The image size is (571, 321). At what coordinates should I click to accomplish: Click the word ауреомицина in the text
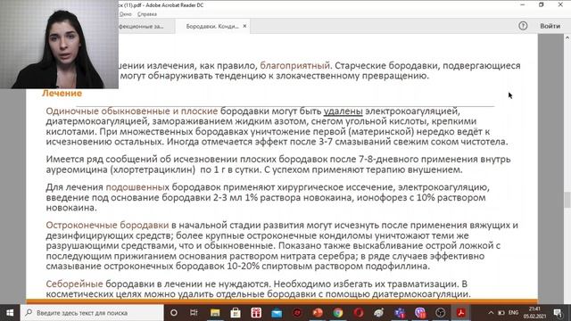coord(77,169)
